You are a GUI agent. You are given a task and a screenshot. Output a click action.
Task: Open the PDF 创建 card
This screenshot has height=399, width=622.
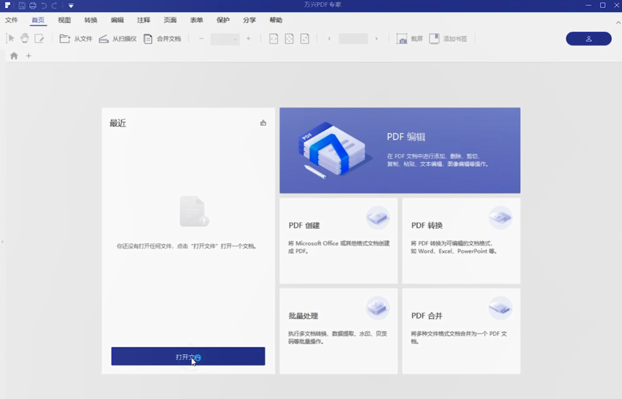(339, 241)
